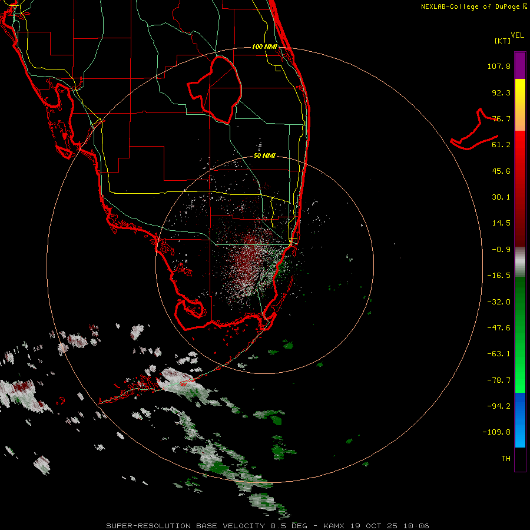Screen dimensions: 530x530
Task: Click the -94.2 velocity scale value
Action: click(499, 406)
